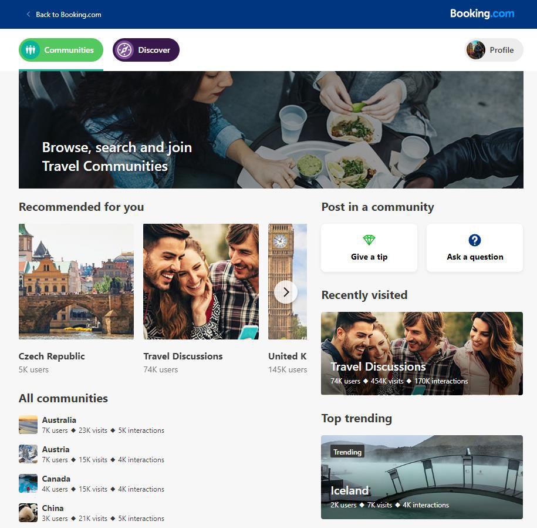Click the "Post in a community" heading
This screenshot has width=537, height=528.
378,207
